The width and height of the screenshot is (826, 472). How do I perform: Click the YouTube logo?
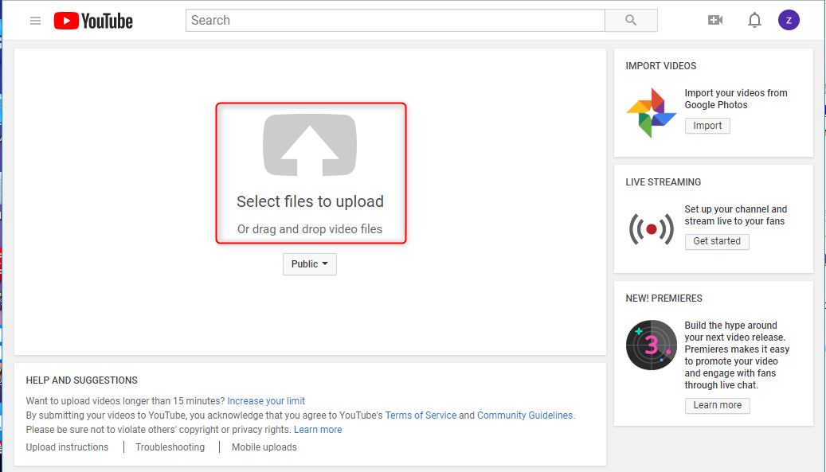tap(93, 21)
